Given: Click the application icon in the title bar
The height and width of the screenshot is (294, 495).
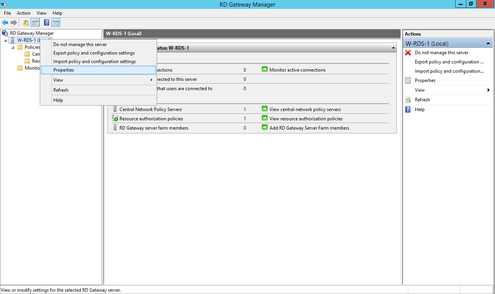Looking at the screenshot, I should pyautogui.click(x=4, y=4).
